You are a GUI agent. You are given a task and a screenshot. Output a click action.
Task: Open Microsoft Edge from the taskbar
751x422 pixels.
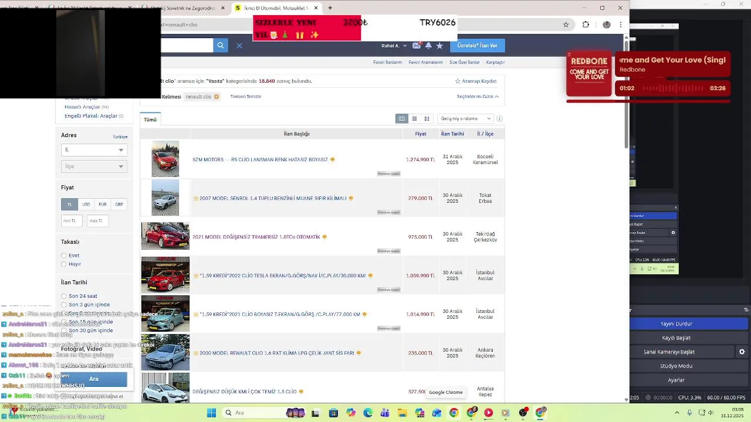[368, 413]
